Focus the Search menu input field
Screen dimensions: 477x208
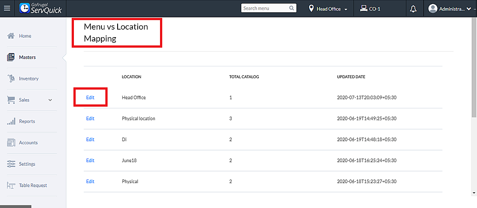pyautogui.click(x=265, y=8)
